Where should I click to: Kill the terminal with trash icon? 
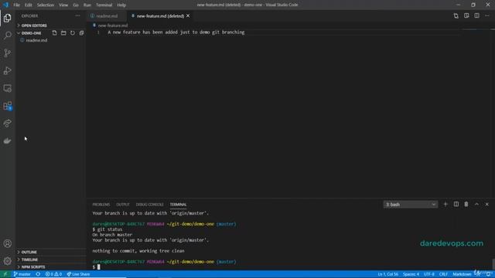[x=466, y=204]
